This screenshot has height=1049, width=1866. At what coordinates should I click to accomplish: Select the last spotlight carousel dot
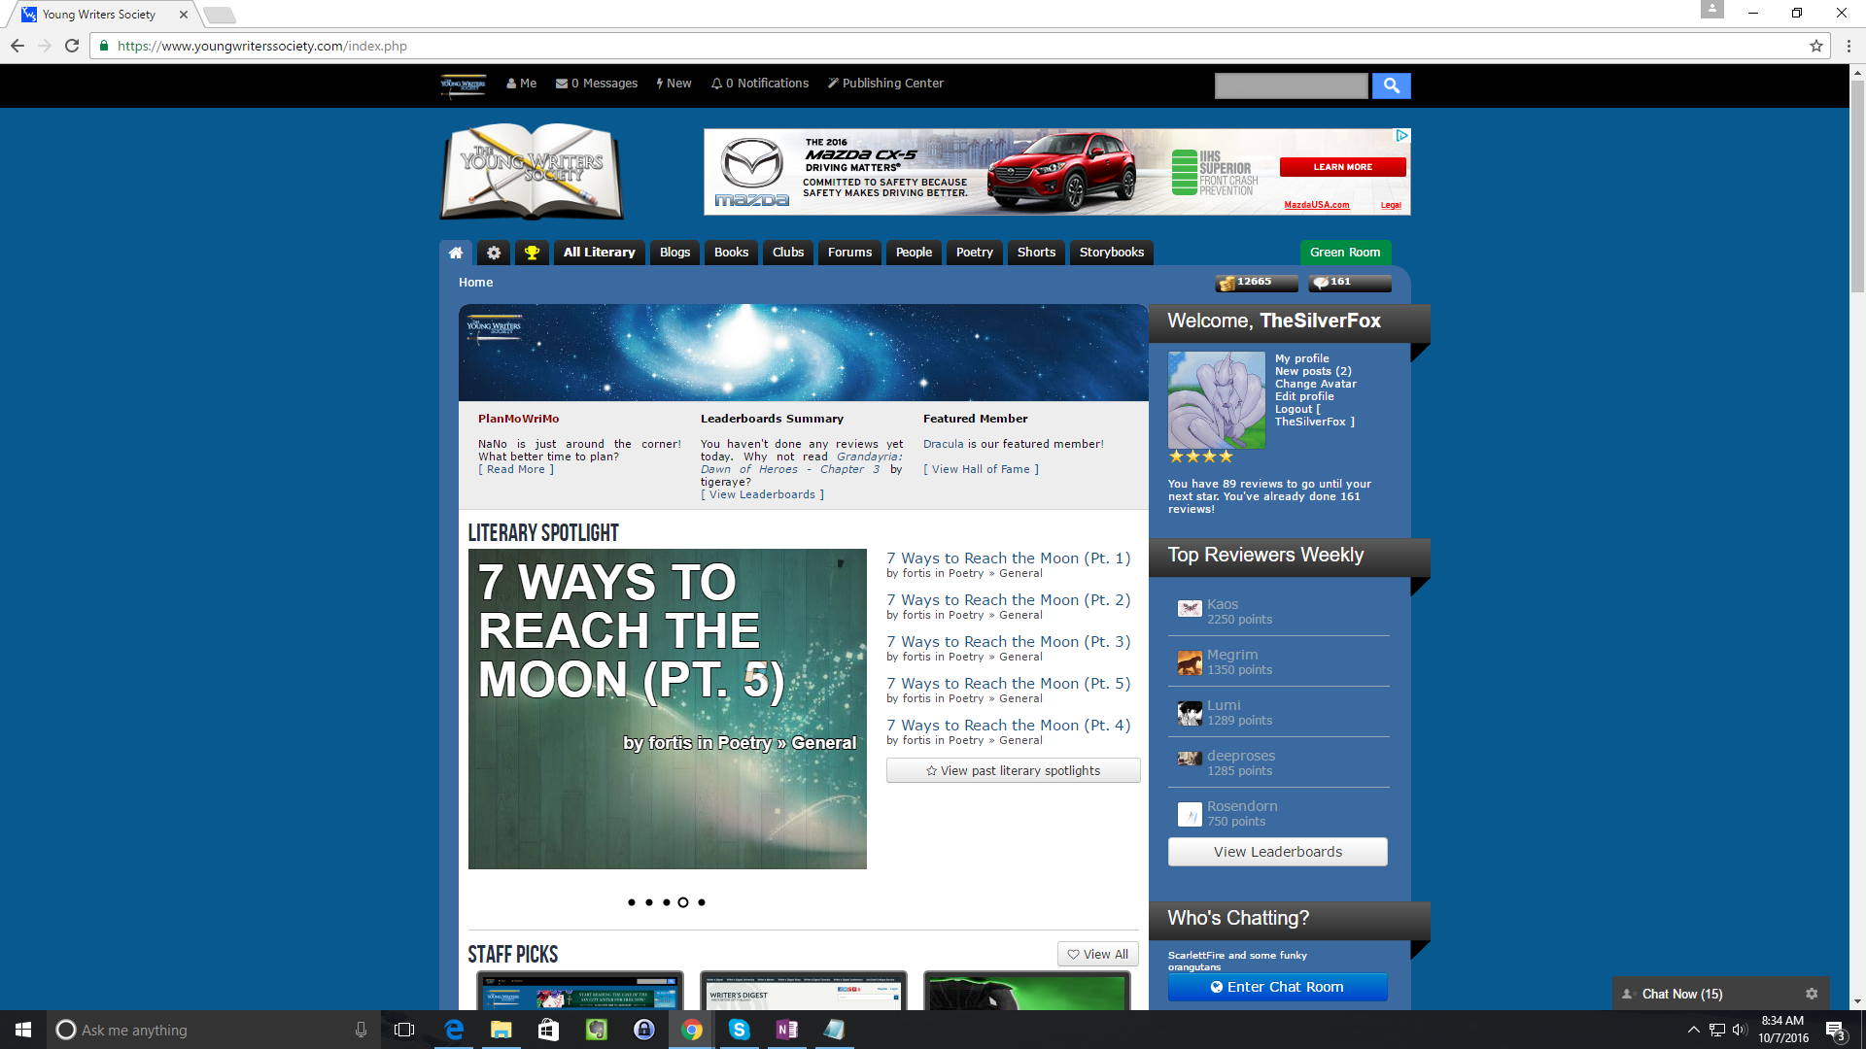click(702, 902)
